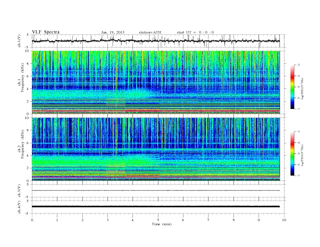
Task: Click the "ch.4(V)" axis label
Action: pyautogui.click(x=19, y=207)
